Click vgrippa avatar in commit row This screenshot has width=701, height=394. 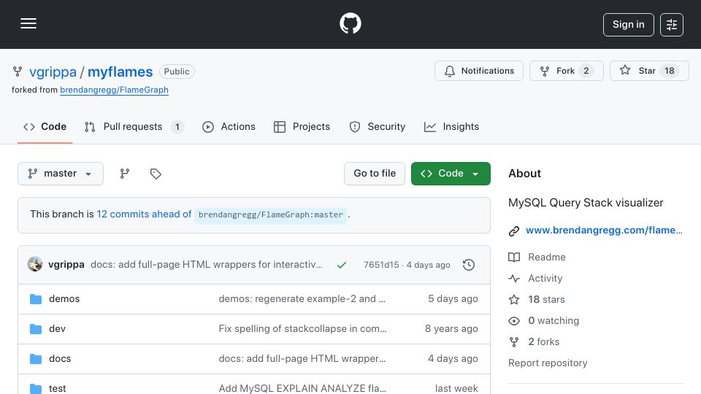(x=35, y=264)
